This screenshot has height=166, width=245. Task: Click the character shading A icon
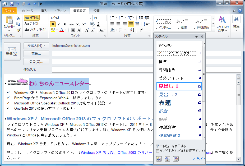point(73,30)
